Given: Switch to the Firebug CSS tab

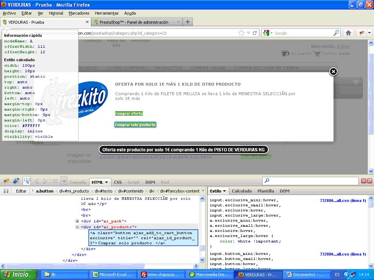Looking at the screenshot, I should 118,182.
